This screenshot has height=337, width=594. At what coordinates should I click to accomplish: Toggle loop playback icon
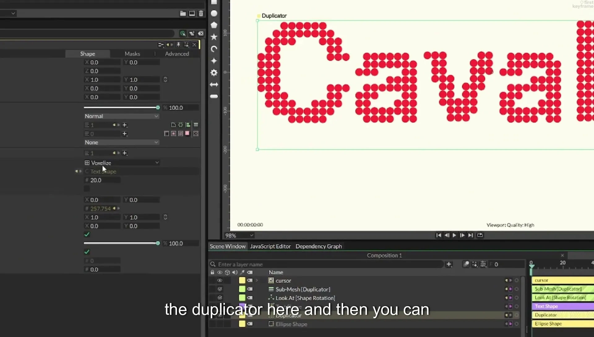click(480, 235)
